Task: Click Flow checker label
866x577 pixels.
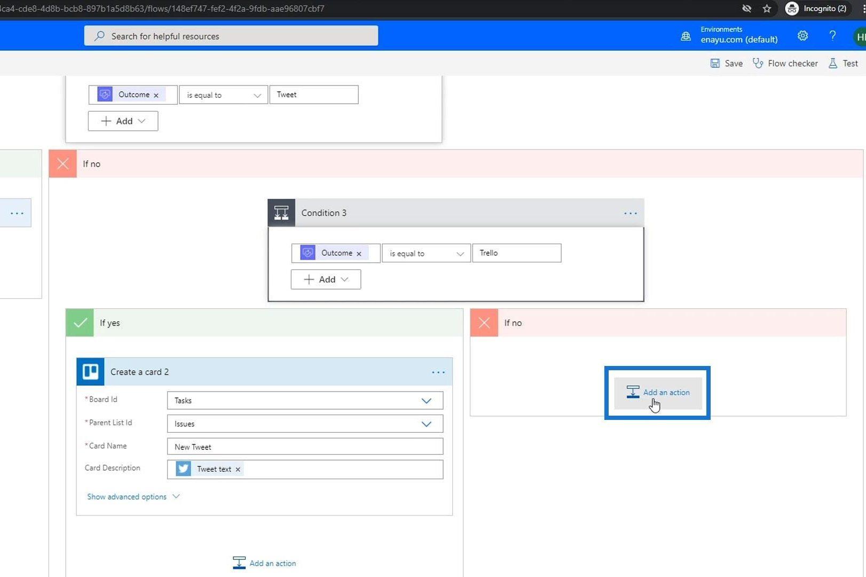Action: (793, 63)
